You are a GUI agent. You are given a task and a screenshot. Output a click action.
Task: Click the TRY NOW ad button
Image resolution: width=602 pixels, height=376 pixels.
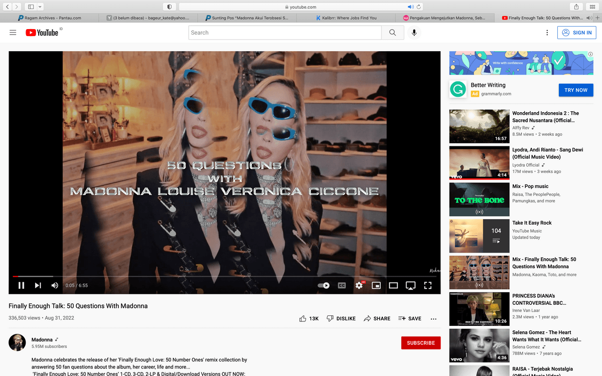point(576,90)
